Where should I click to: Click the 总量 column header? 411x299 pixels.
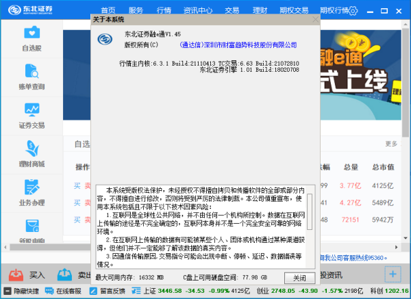pyautogui.click(x=351, y=167)
